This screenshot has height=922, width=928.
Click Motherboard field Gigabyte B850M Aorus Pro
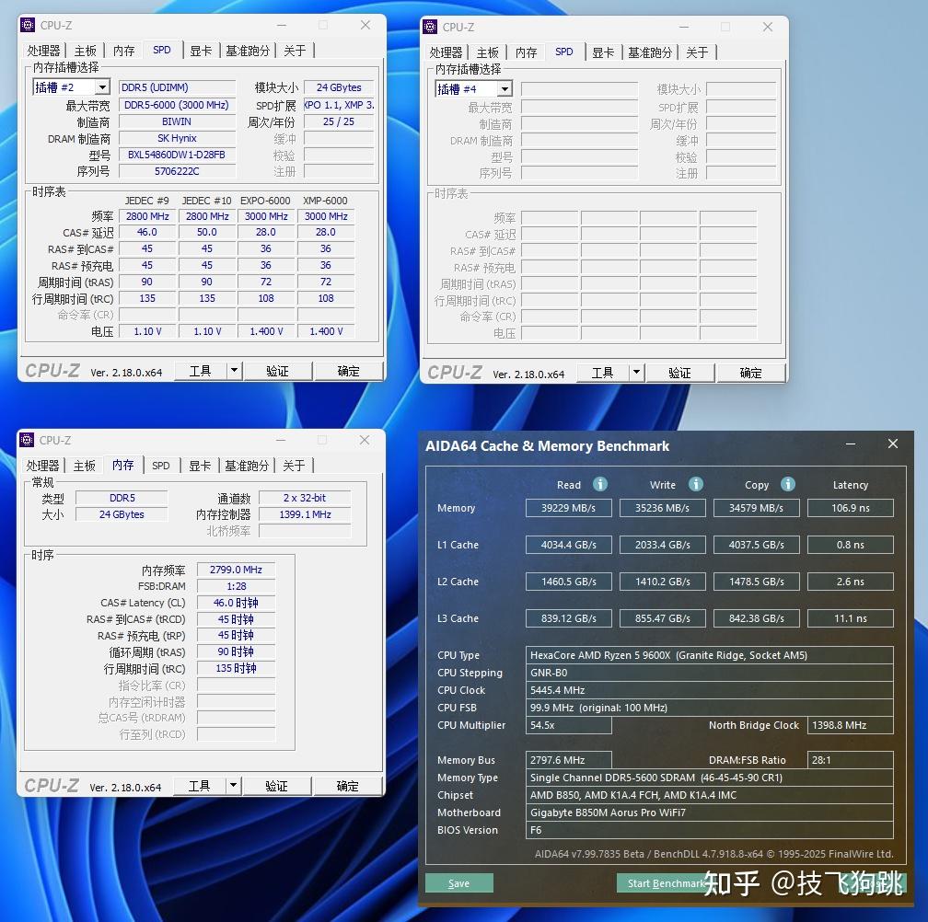710,813
